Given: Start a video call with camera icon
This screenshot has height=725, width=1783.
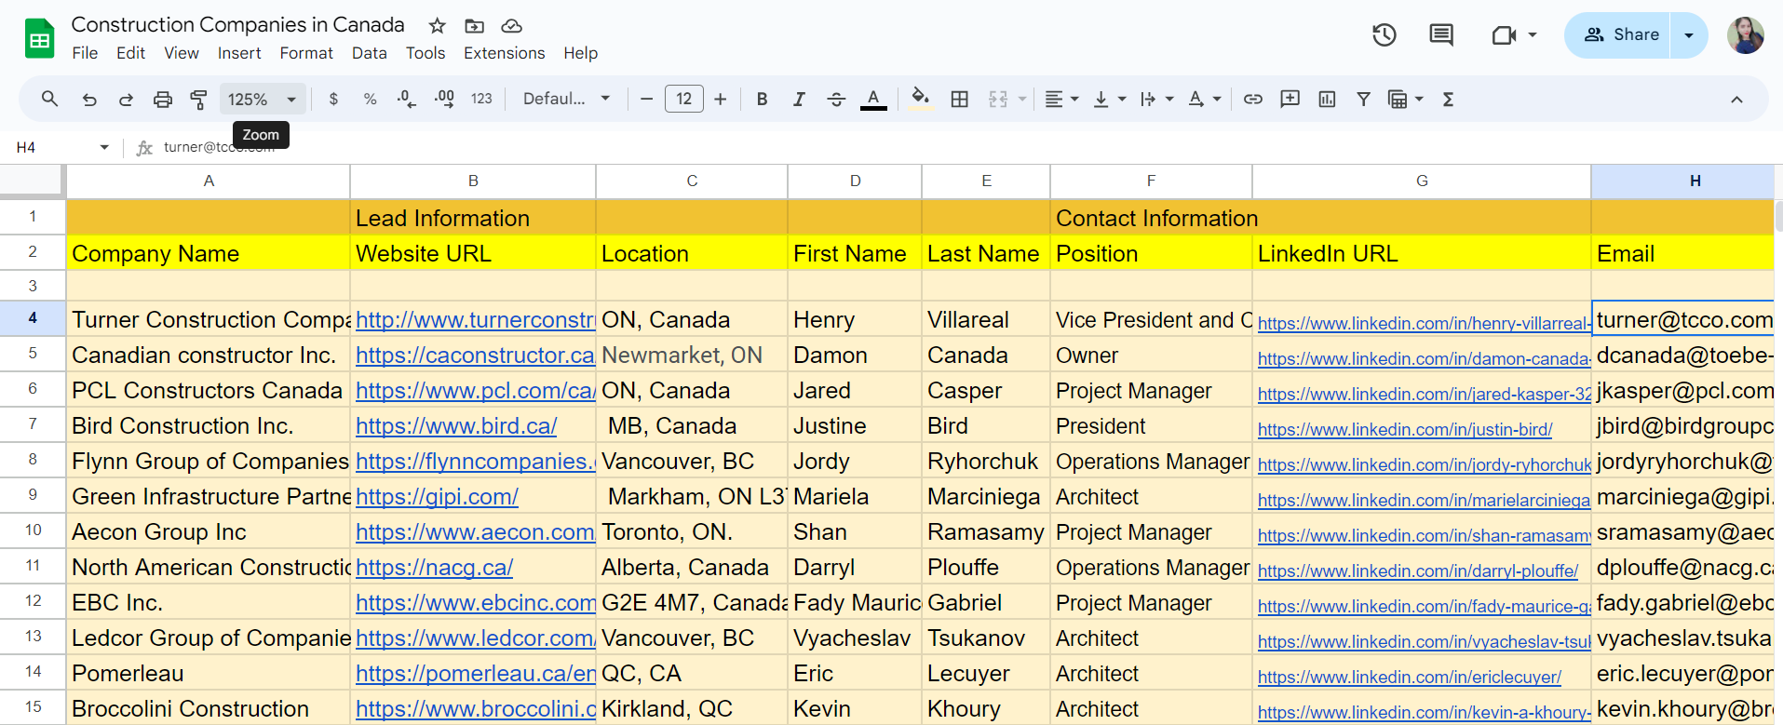Looking at the screenshot, I should point(1504,35).
